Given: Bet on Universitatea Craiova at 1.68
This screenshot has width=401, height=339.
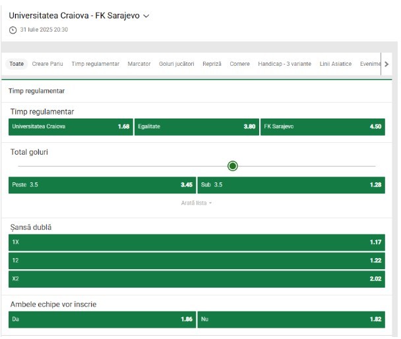Looking at the screenshot, I should [71, 126].
